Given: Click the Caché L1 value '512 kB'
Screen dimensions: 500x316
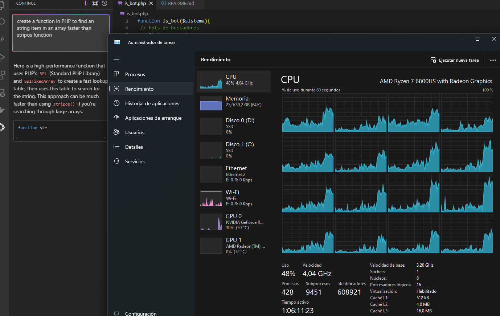Looking at the screenshot, I should pyautogui.click(x=423, y=298).
